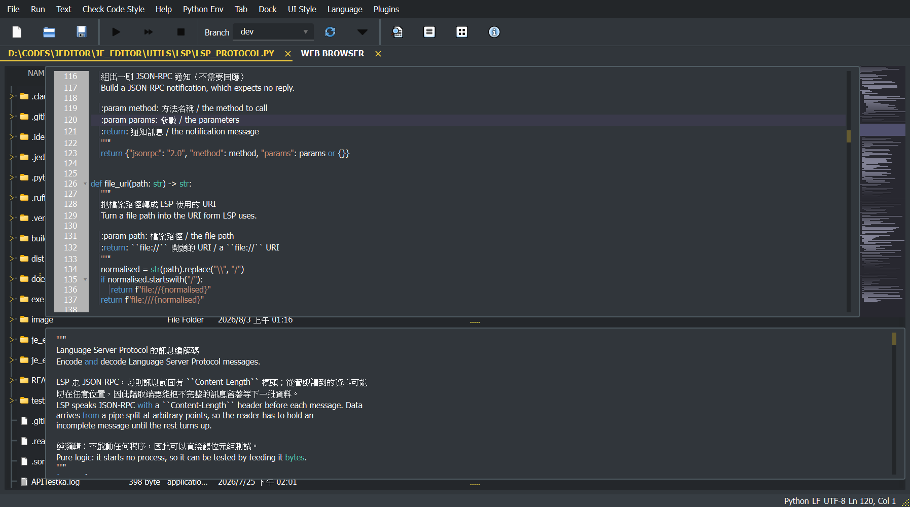The height and width of the screenshot is (507, 910).
Task: Open the info icon in the toolbar
Action: pyautogui.click(x=494, y=32)
